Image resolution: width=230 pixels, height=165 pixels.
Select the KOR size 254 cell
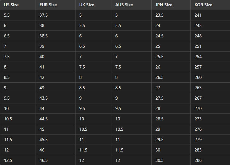pos(198,57)
